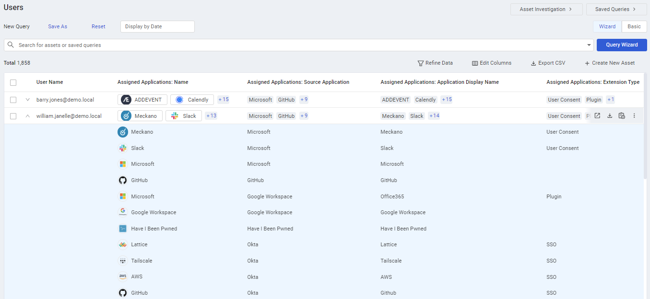Click the Assigned Applications: Application Display Name header

[x=439, y=82]
